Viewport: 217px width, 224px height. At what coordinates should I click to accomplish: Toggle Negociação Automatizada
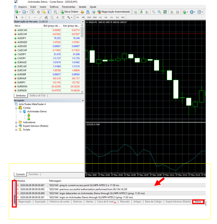[x=114, y=12]
